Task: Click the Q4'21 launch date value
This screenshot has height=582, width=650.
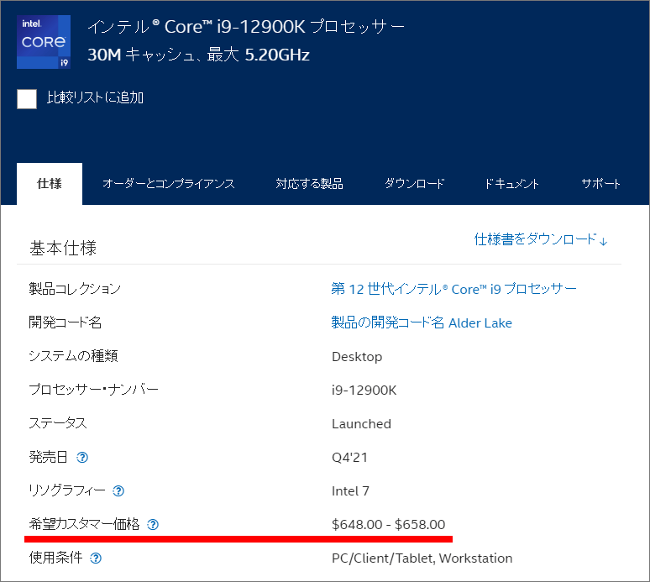Action: pos(349,457)
